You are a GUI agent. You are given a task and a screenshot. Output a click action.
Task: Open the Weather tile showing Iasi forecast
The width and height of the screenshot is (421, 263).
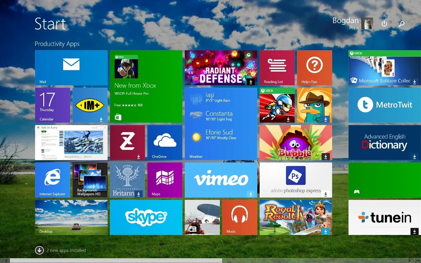221,123
